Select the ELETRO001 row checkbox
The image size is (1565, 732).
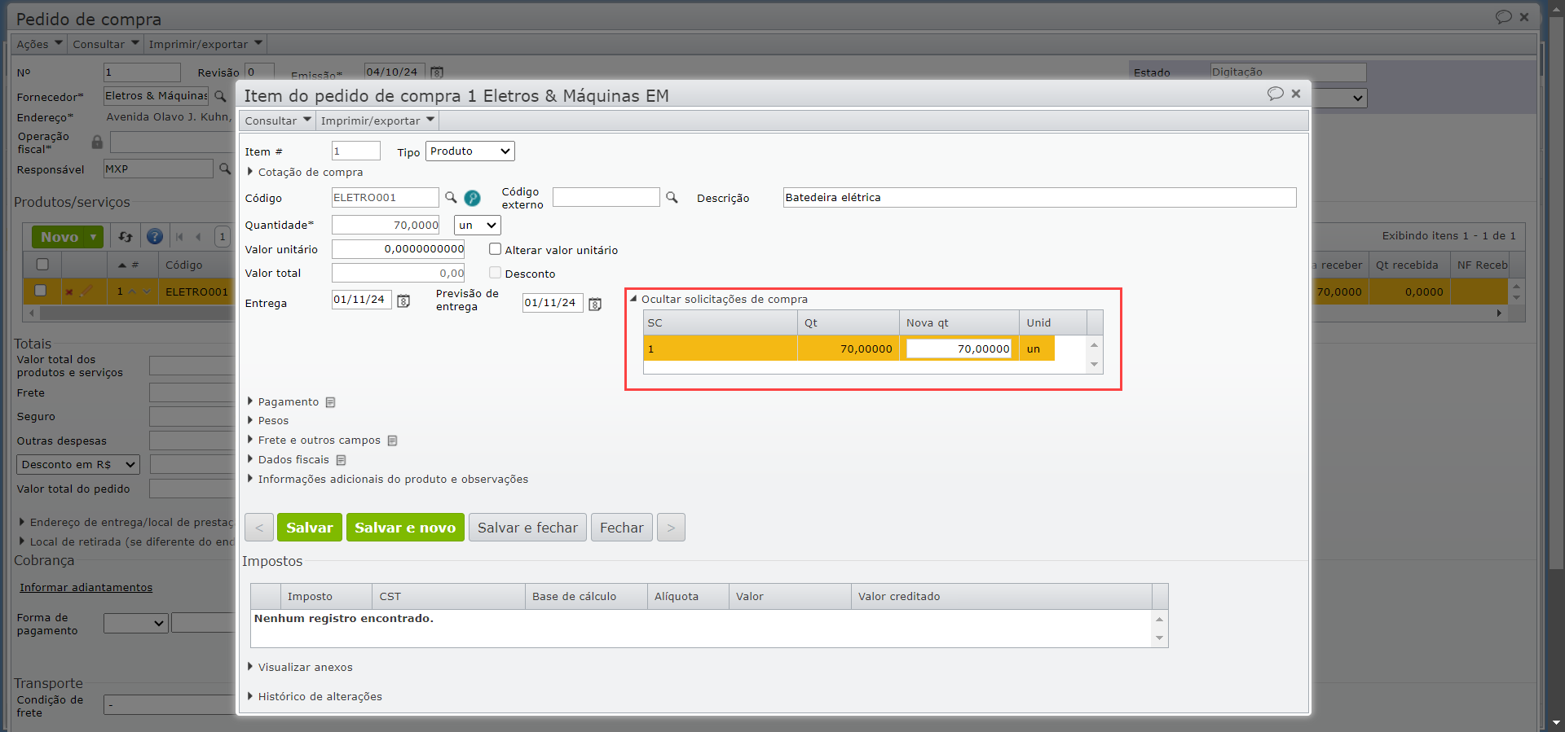pos(40,291)
